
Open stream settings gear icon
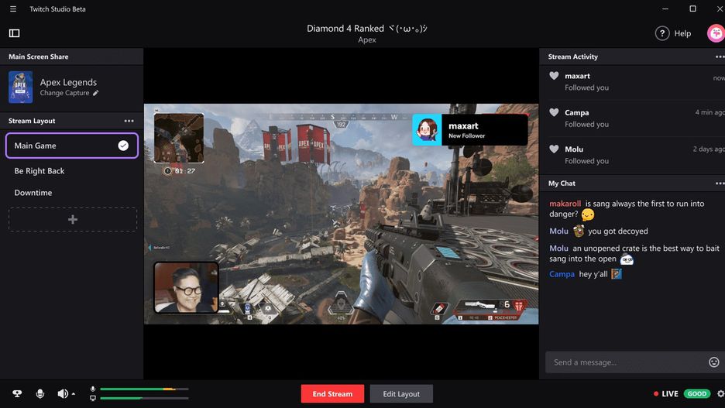[x=720, y=393]
